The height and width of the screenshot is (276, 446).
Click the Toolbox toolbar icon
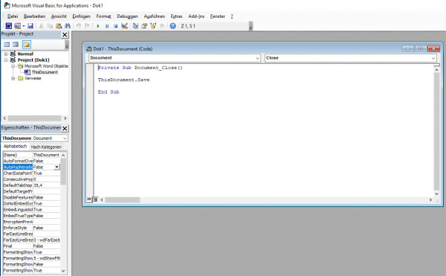[162, 26]
